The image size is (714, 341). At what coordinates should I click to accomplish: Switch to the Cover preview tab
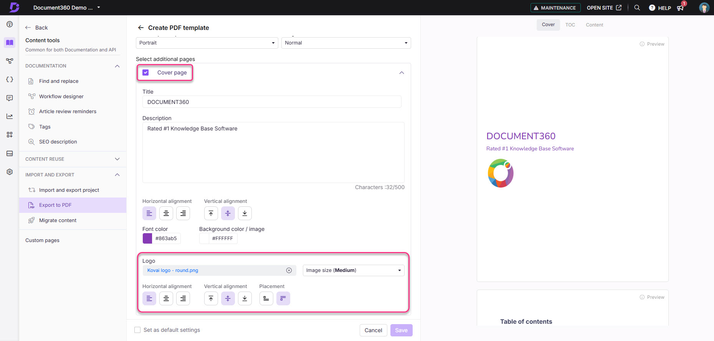coord(548,25)
